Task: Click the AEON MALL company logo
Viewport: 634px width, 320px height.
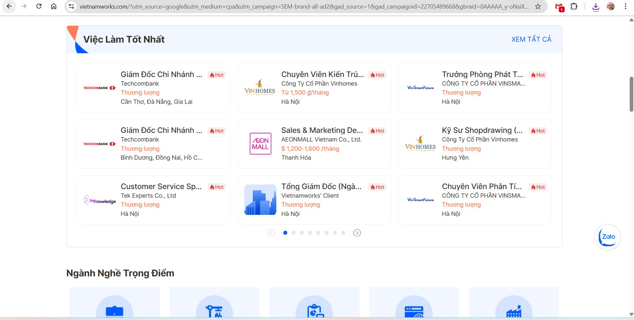Action: pos(260,144)
